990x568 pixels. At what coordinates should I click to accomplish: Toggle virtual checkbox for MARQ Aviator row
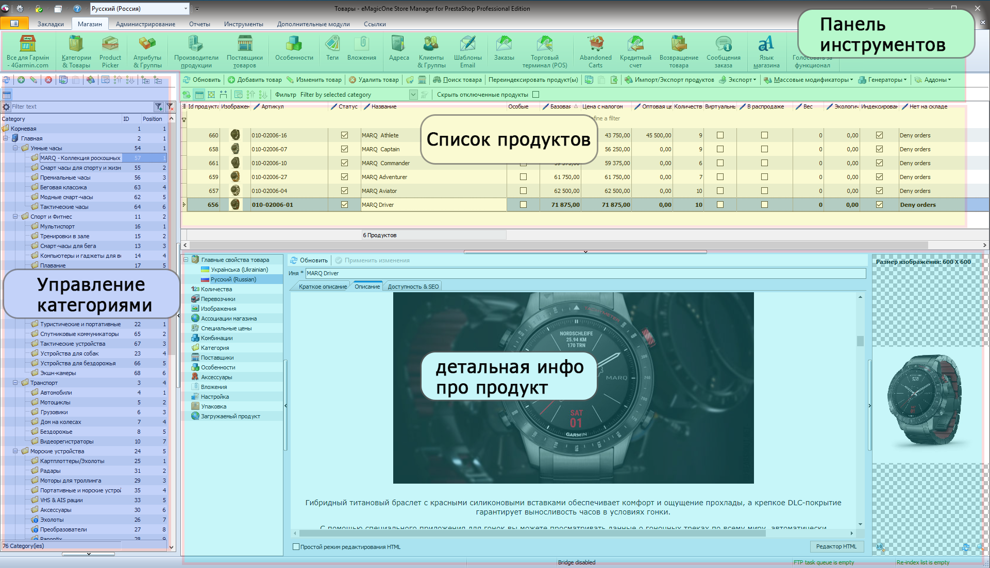coord(720,191)
